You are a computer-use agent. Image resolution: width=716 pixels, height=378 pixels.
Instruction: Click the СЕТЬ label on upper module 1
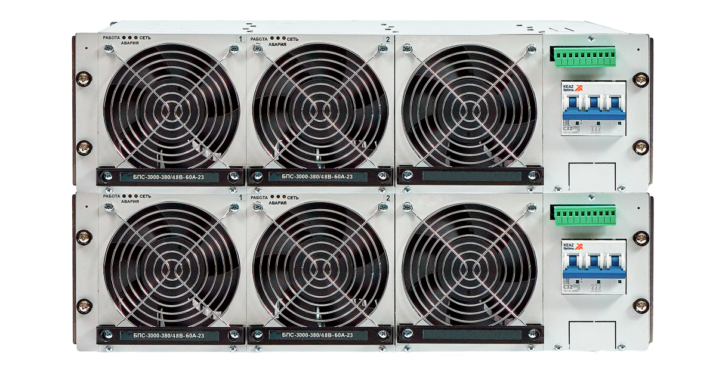pos(144,39)
